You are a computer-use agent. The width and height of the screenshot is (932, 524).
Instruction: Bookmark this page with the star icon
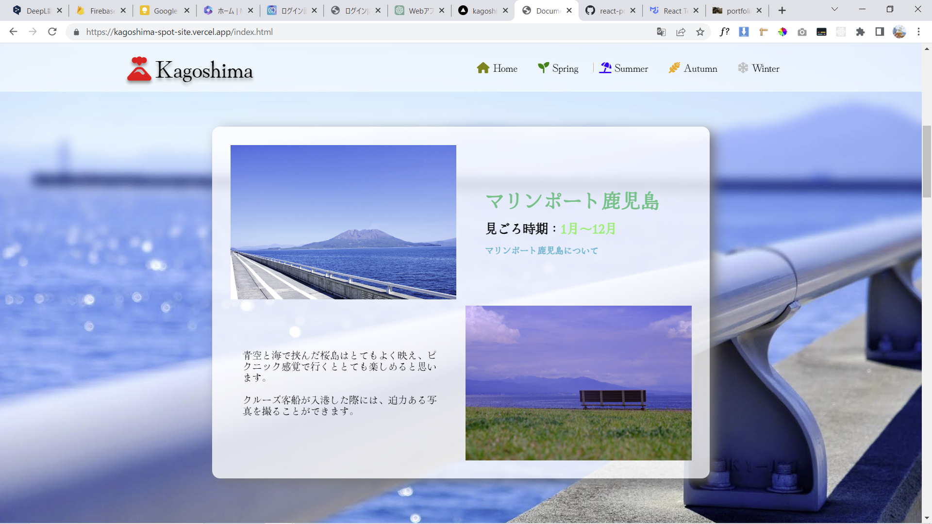click(x=700, y=32)
